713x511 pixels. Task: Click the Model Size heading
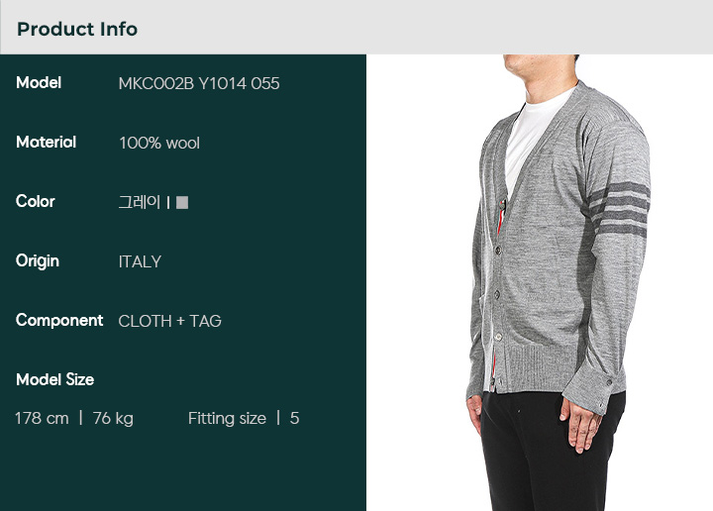pos(55,379)
